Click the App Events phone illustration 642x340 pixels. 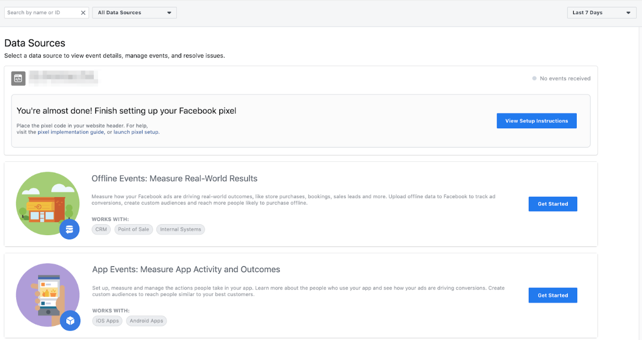pyautogui.click(x=47, y=295)
